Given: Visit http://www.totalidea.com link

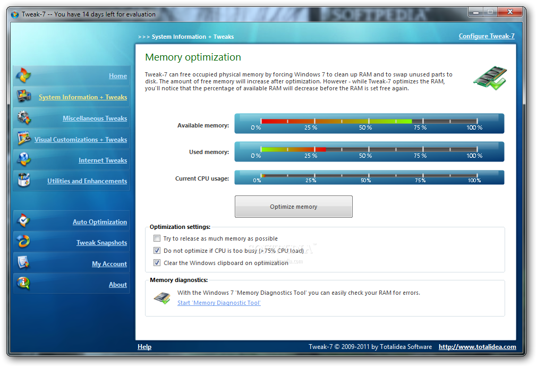Looking at the screenshot, I should tap(478, 347).
